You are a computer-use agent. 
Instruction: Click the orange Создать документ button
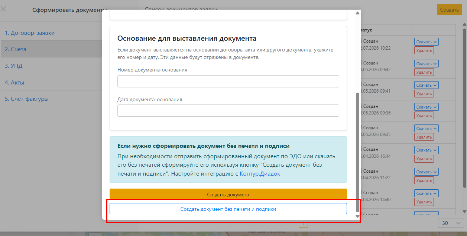coord(228,194)
